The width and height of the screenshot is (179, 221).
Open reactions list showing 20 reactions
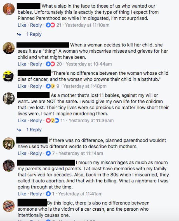(x=51, y=64)
